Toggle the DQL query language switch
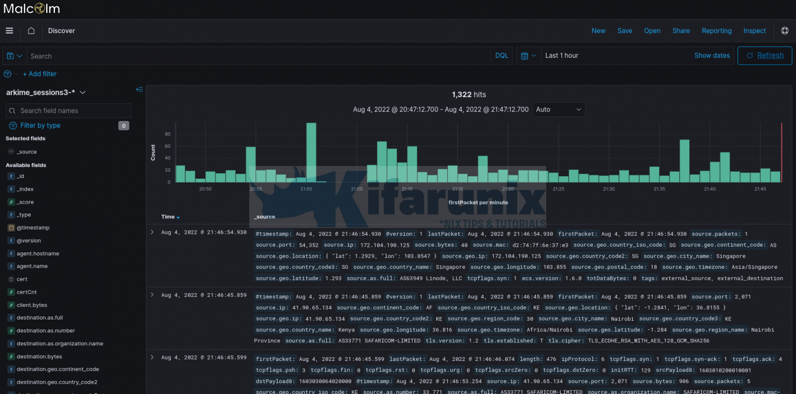The width and height of the screenshot is (796, 394). coord(501,56)
